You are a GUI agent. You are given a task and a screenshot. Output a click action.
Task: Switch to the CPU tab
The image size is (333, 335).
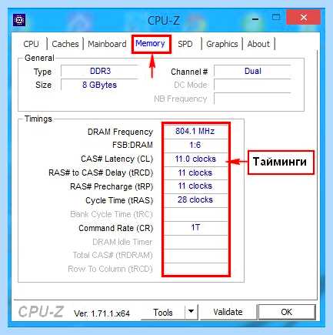tap(31, 44)
